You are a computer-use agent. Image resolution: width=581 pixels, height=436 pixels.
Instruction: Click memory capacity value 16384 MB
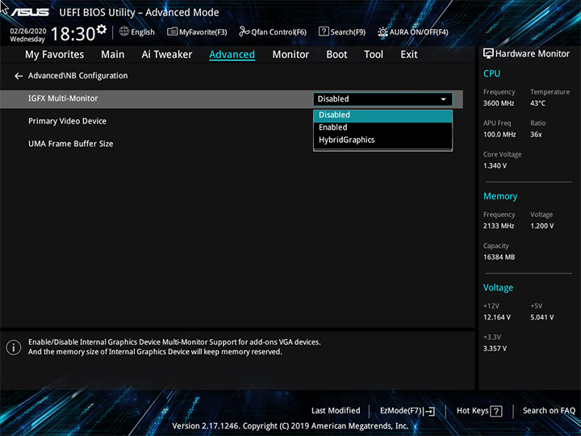(499, 257)
